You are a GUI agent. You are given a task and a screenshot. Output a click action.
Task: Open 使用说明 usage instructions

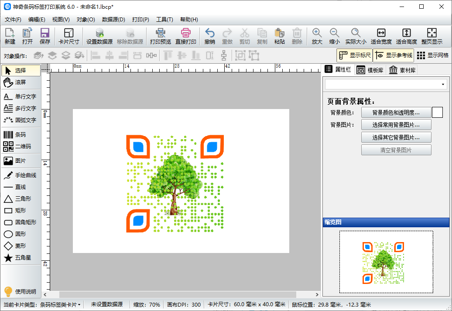21,291
